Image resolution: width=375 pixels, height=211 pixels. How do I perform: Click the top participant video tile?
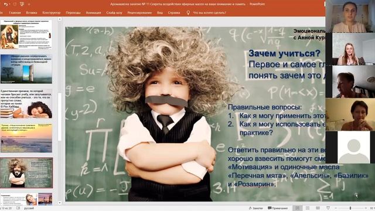[x=350, y=16]
